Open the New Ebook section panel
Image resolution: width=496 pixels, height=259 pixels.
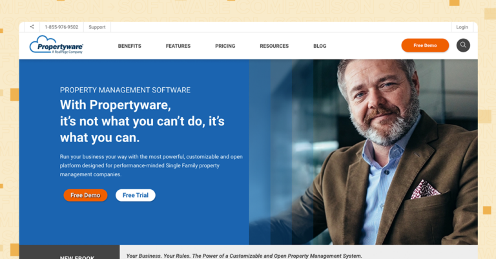coord(69,252)
